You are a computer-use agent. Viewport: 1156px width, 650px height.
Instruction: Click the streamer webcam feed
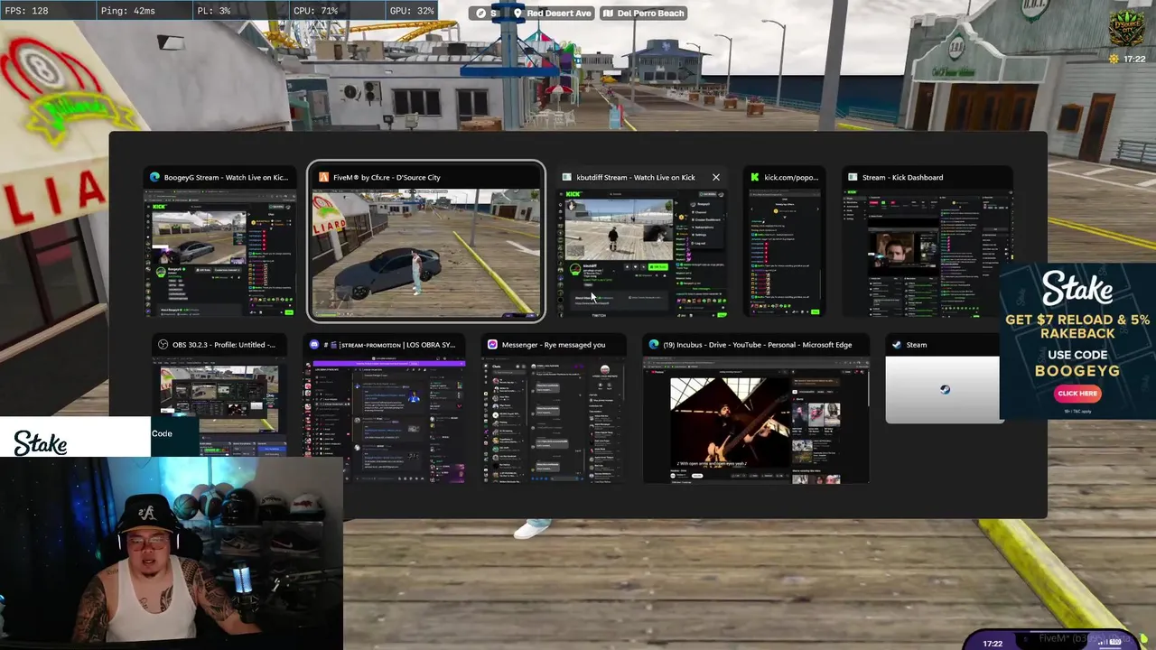tap(172, 553)
